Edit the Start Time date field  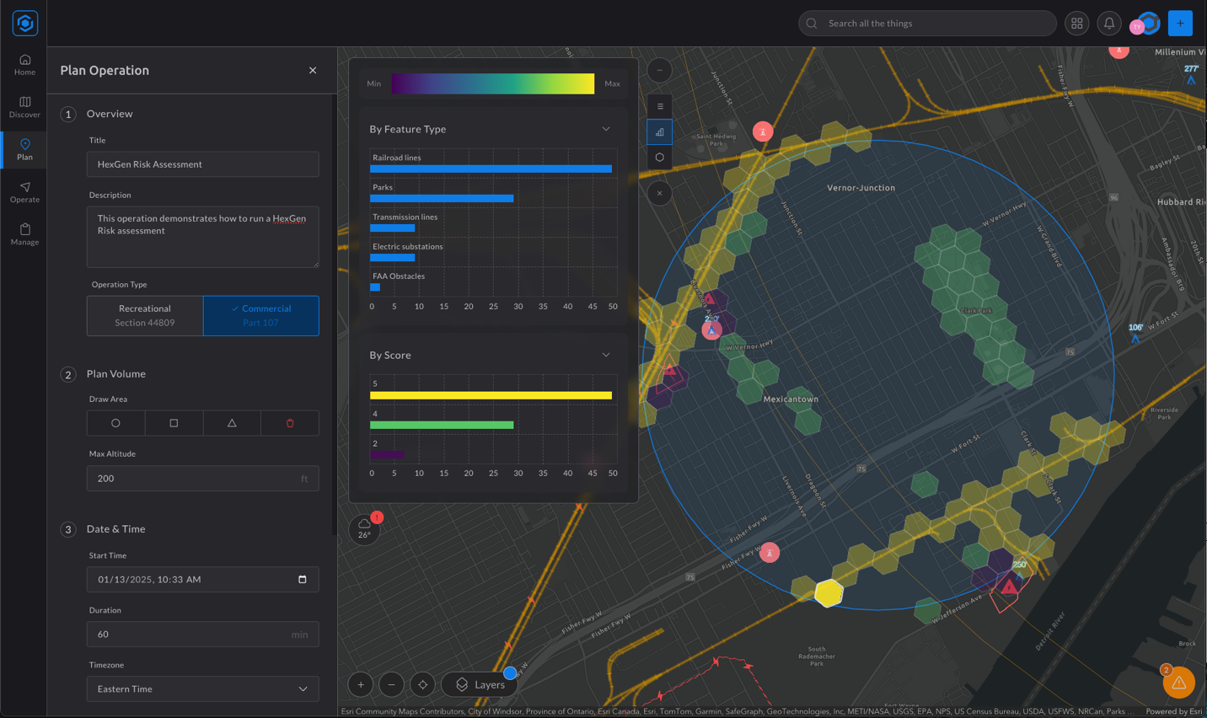[202, 579]
